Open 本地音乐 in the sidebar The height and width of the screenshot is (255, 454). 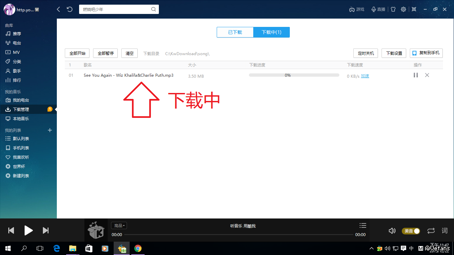coord(21,119)
